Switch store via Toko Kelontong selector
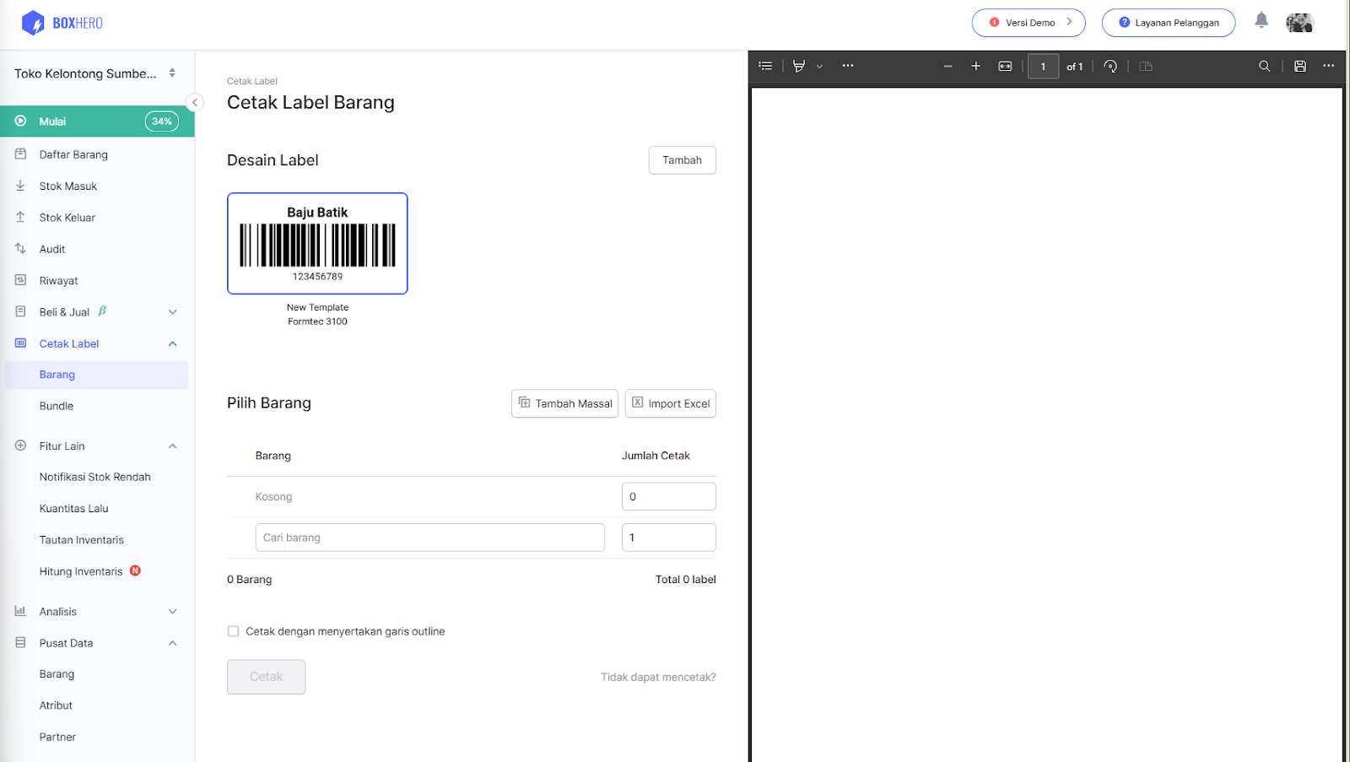The width and height of the screenshot is (1350, 762). pyautogui.click(x=96, y=73)
